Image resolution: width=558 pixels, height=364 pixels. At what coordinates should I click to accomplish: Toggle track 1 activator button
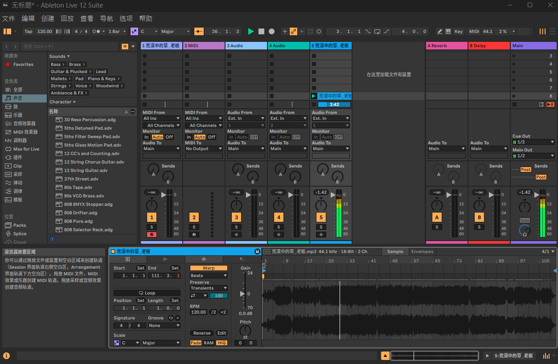[x=152, y=217]
